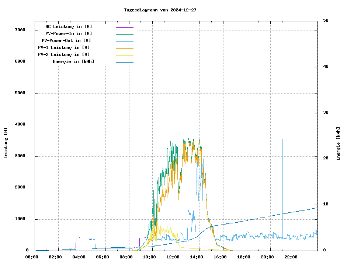Click the purple plateau near 04:00

[82, 238]
